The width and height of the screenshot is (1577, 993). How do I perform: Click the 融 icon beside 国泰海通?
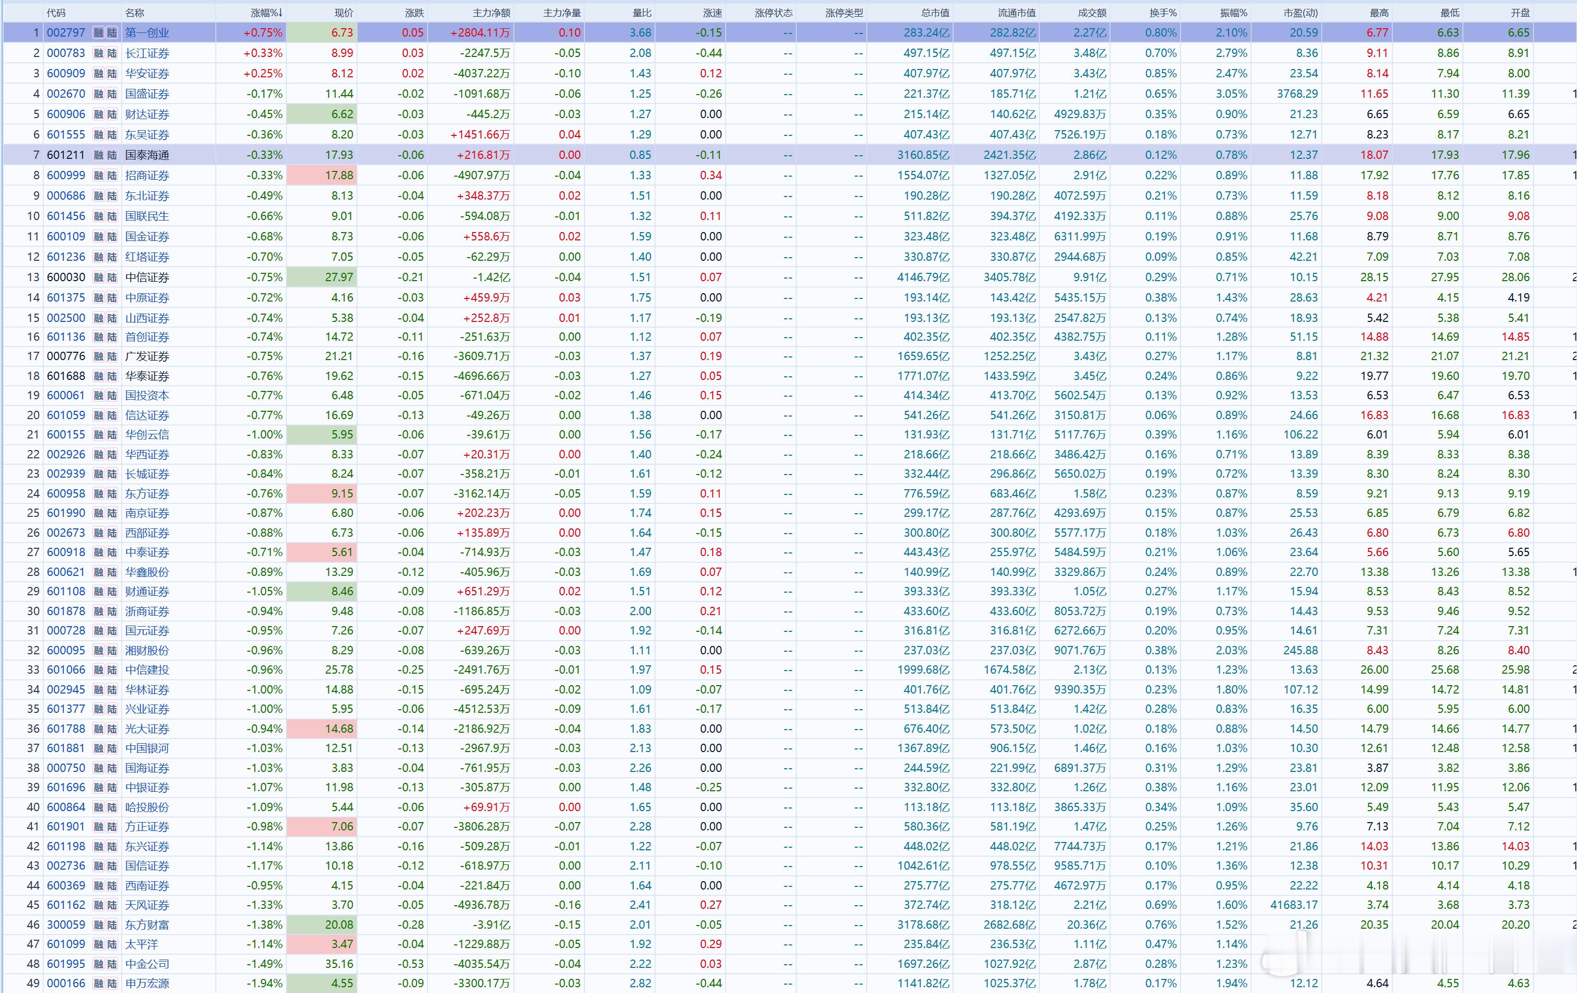pyautogui.click(x=98, y=155)
